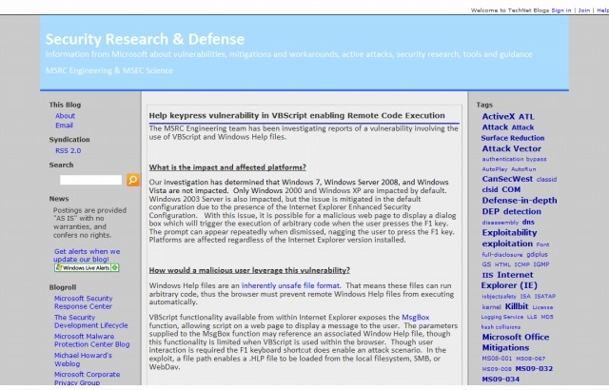Follow the 'inherently unsafe file format' link
This screenshot has width=609, height=390.
[x=290, y=285]
